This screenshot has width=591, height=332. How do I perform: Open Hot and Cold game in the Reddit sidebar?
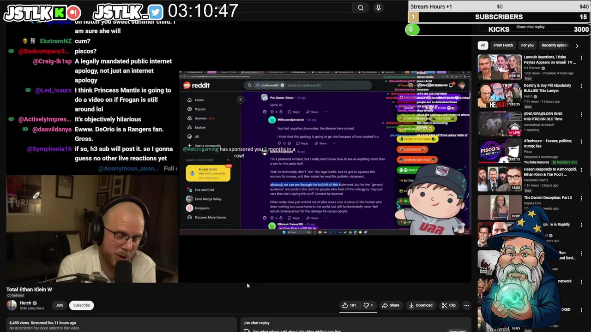(x=204, y=190)
